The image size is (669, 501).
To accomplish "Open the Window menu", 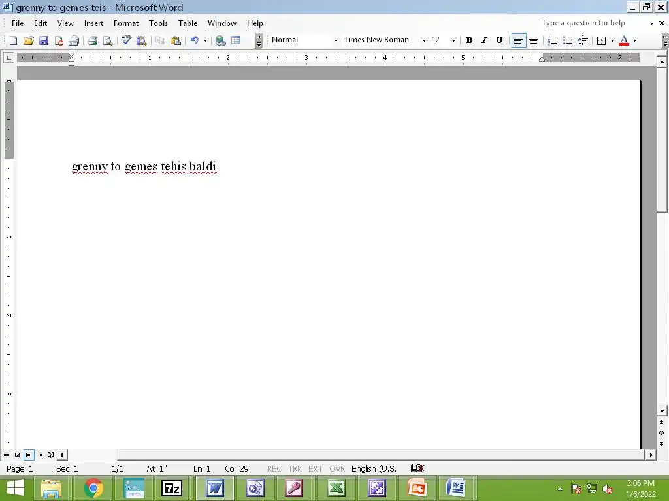I will (x=222, y=23).
